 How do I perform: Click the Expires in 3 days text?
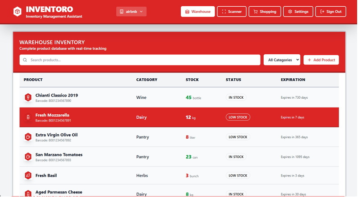(x=292, y=176)
